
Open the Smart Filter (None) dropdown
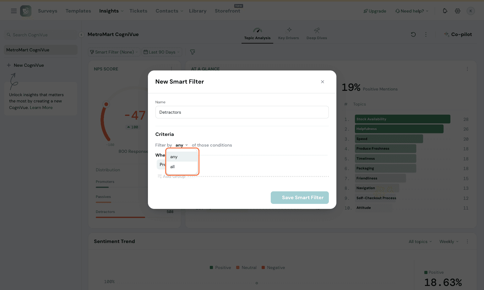click(x=114, y=52)
